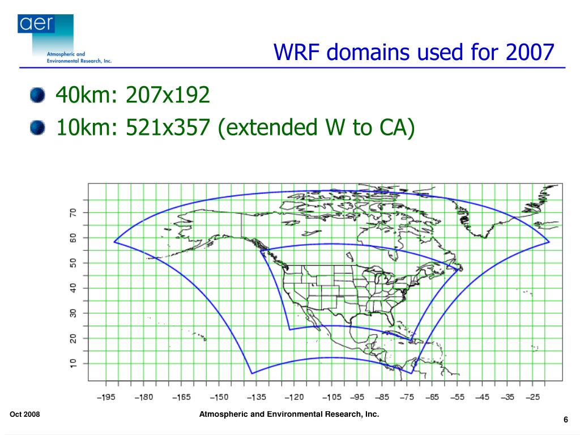Select the slide title 'WRF domains used for 2007'
Viewport: 580px width, 435px height.
[x=413, y=52]
